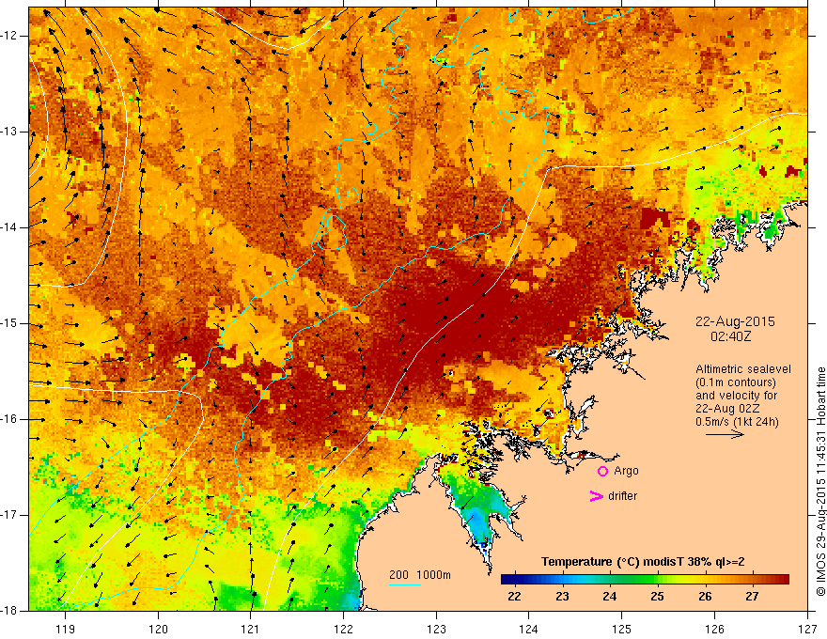Screen dimensions: 827x639
Task: Click the color bar label 26
Action: click(705, 597)
